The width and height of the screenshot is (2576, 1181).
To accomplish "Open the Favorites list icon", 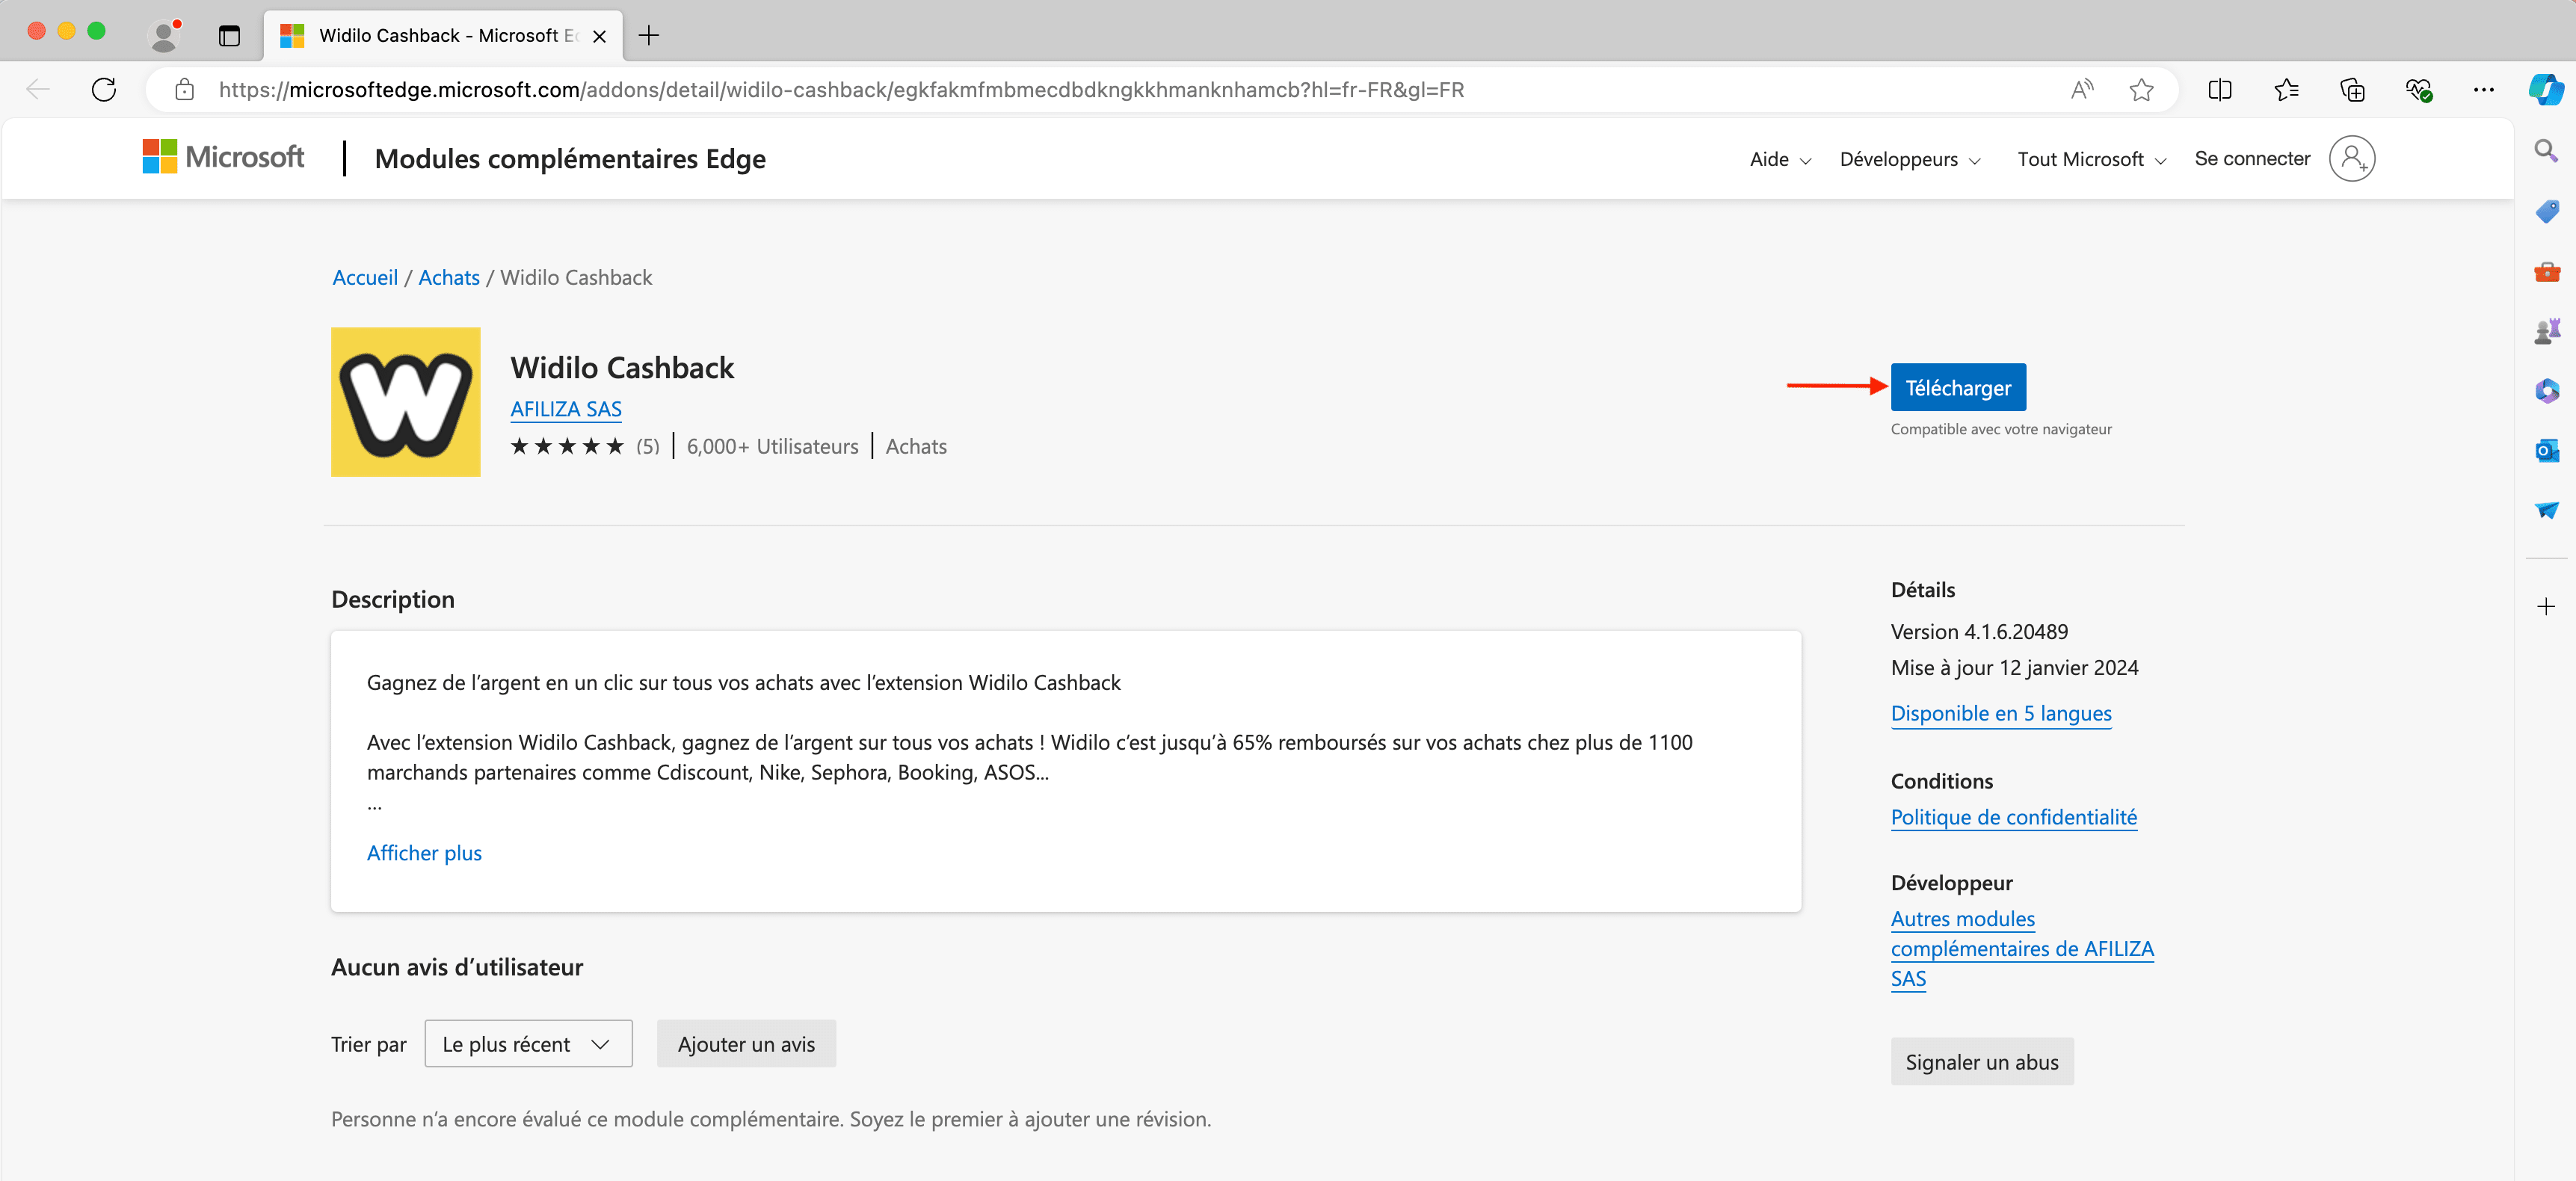I will (x=2286, y=90).
